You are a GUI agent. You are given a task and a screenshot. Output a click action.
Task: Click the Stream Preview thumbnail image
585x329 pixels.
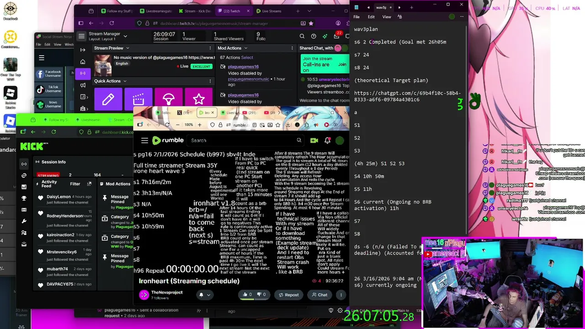(x=103, y=64)
